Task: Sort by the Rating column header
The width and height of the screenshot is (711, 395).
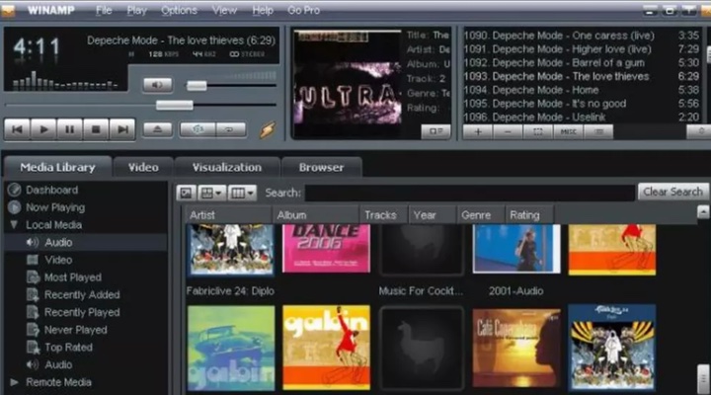Action: coord(529,215)
